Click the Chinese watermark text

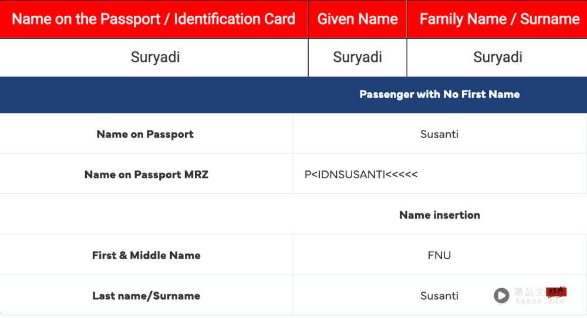click(529, 292)
